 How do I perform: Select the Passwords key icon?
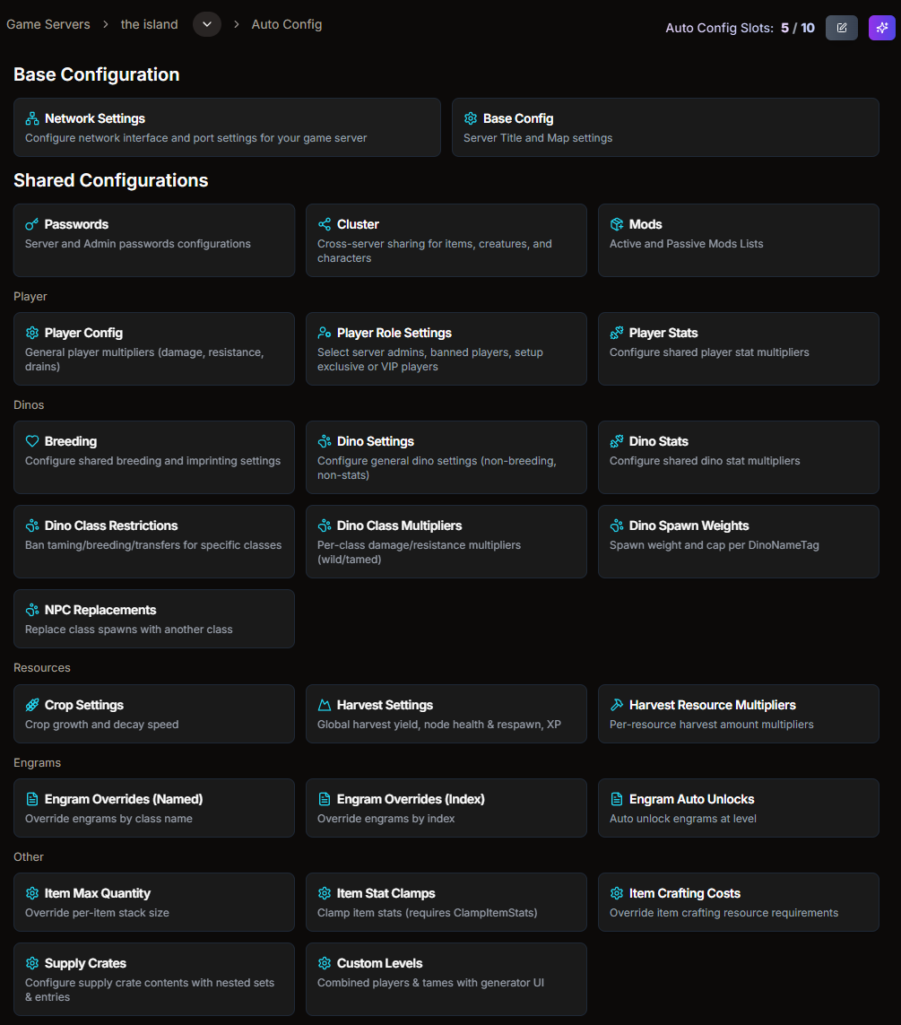coord(32,224)
